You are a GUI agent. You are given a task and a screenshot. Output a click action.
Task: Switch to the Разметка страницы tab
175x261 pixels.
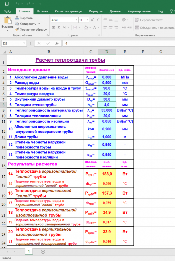tap(68, 11)
